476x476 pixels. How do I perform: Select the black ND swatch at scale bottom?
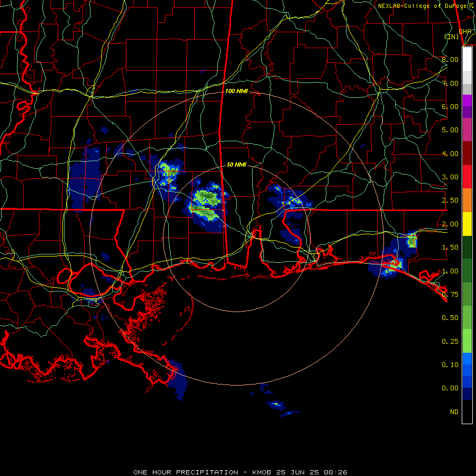point(467,411)
